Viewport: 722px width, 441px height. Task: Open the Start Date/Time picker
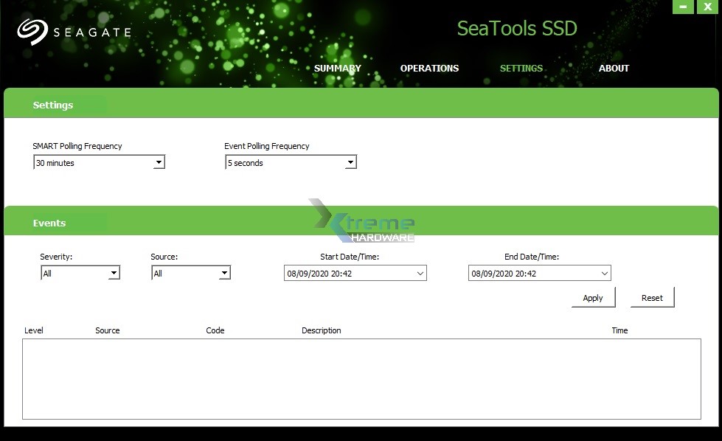pos(420,273)
